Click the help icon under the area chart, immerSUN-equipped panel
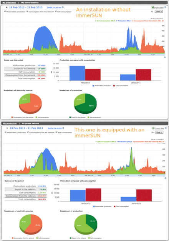169x241 pixels. 166,178
